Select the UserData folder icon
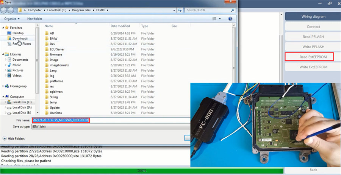Viewport: 341px width, 175px height. pos(47,113)
